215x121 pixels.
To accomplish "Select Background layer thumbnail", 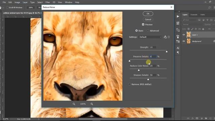I will click(189, 41).
